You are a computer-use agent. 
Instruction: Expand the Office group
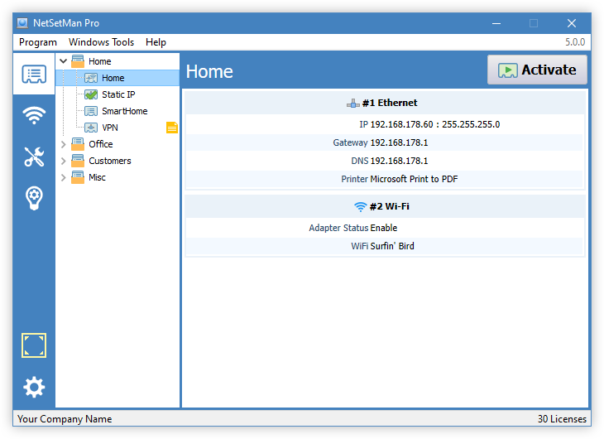tap(64, 144)
